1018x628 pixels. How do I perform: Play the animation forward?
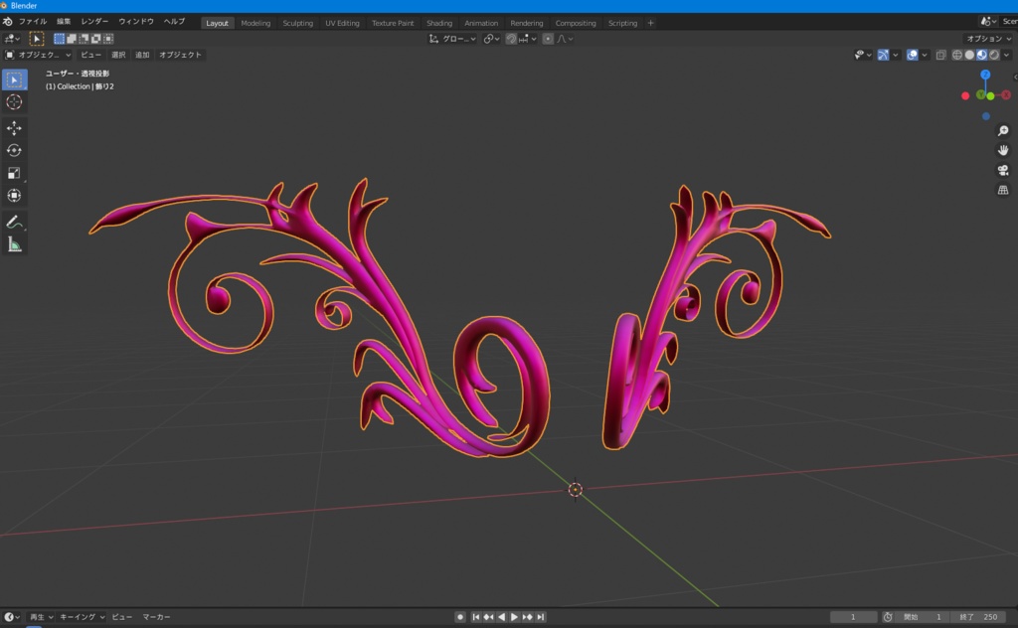tap(514, 617)
